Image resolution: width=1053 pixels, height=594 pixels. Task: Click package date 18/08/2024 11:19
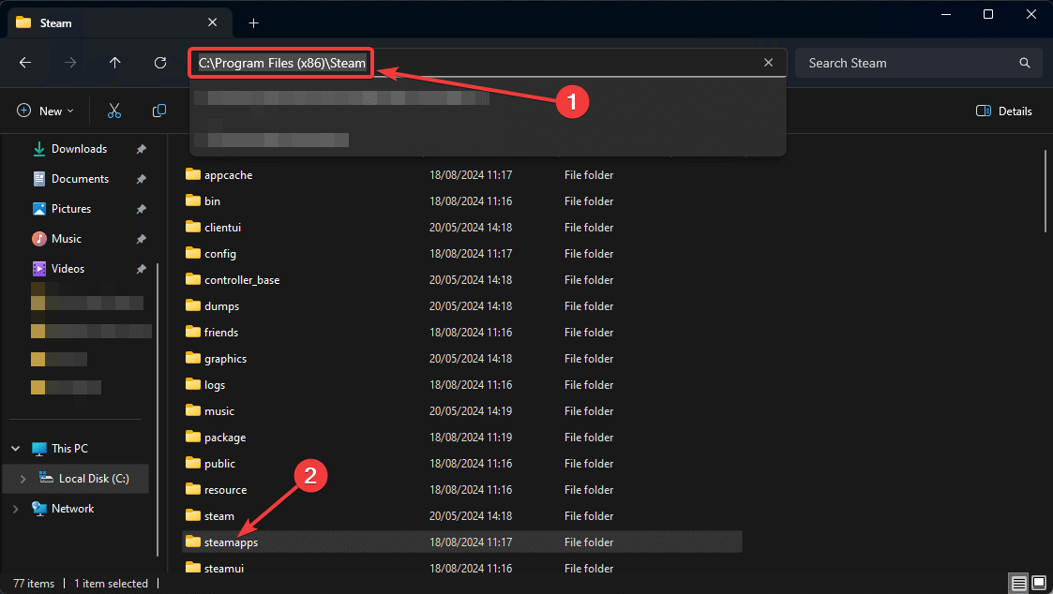tap(471, 437)
